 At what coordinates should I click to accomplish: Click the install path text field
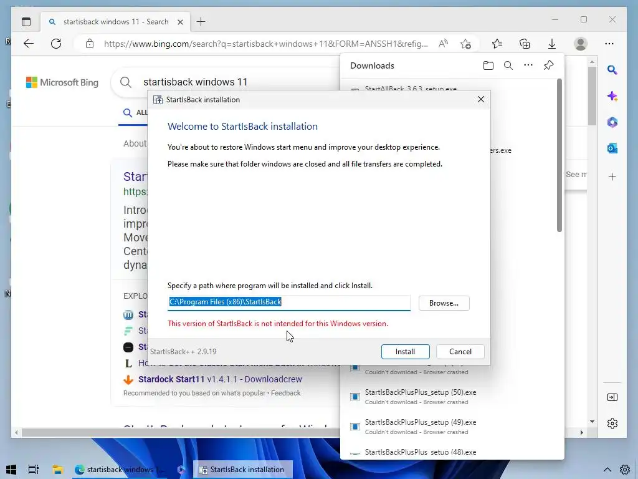coord(289,302)
